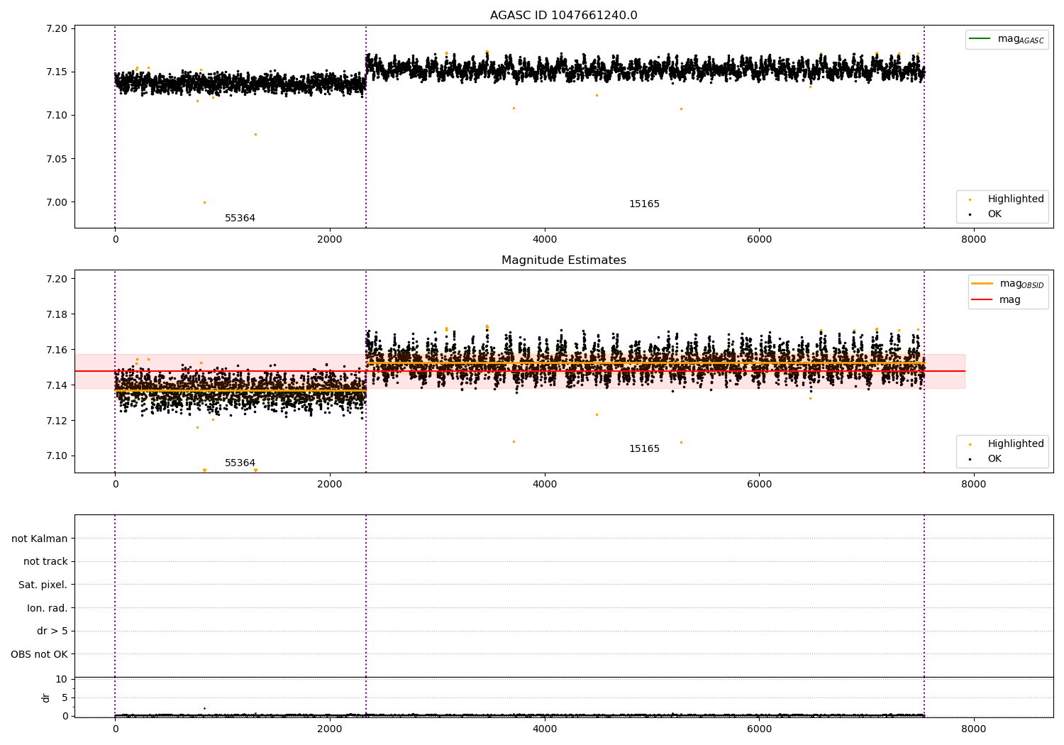Click the OK marker in top plot legend
1064x745 pixels.
click(x=970, y=214)
